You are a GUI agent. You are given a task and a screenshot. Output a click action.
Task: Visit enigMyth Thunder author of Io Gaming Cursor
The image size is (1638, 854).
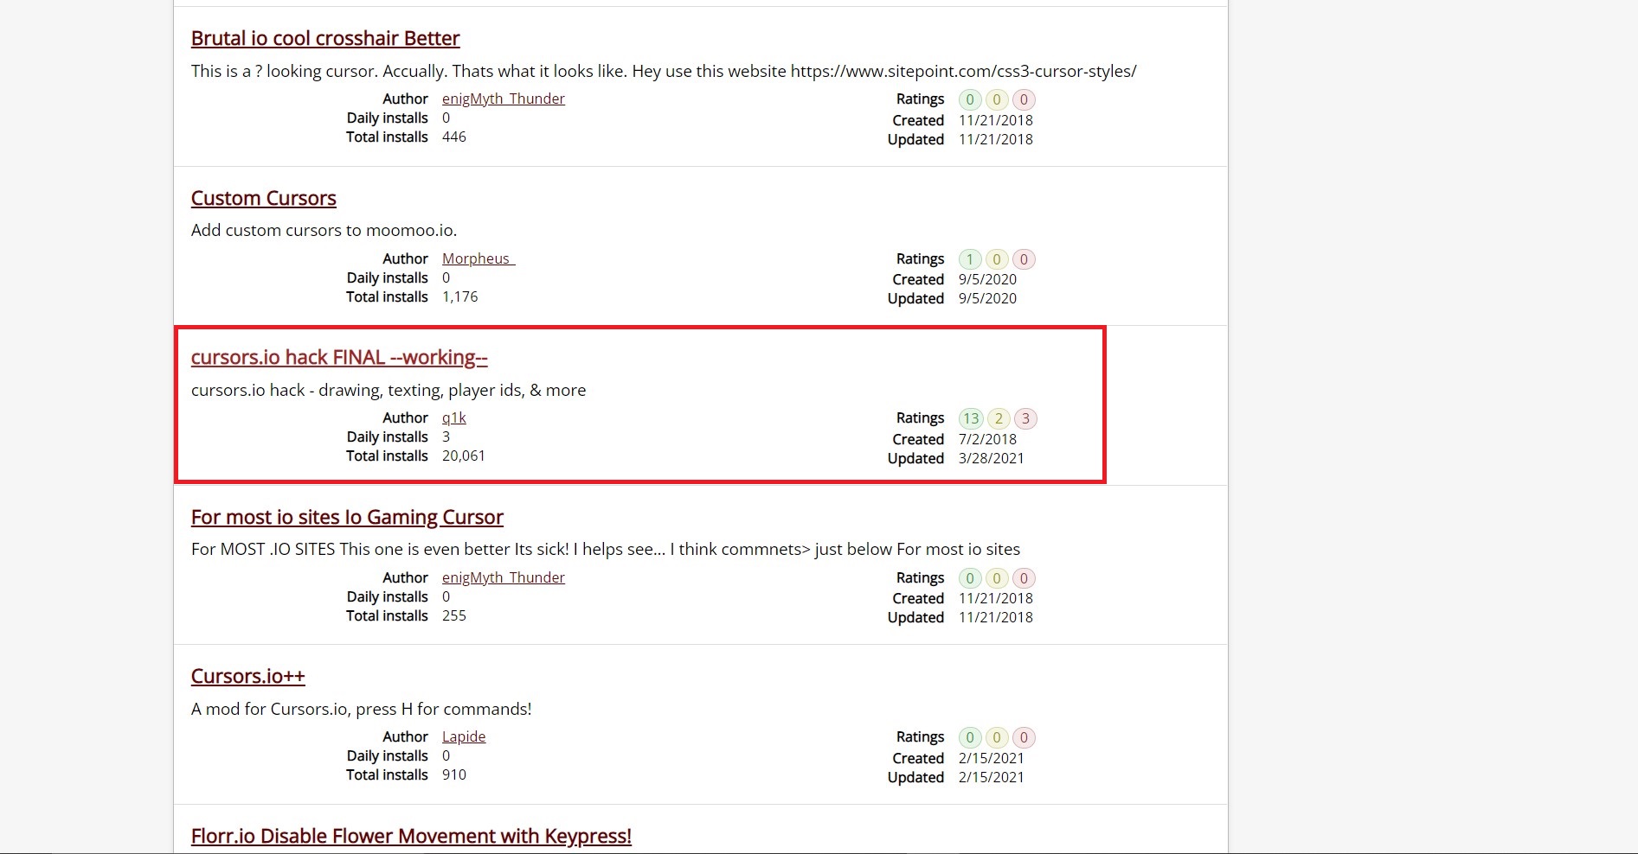click(x=503, y=578)
